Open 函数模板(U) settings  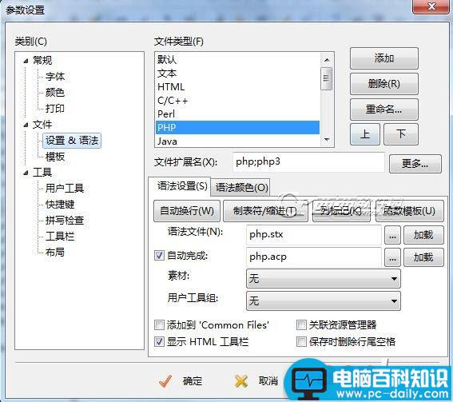409,211
